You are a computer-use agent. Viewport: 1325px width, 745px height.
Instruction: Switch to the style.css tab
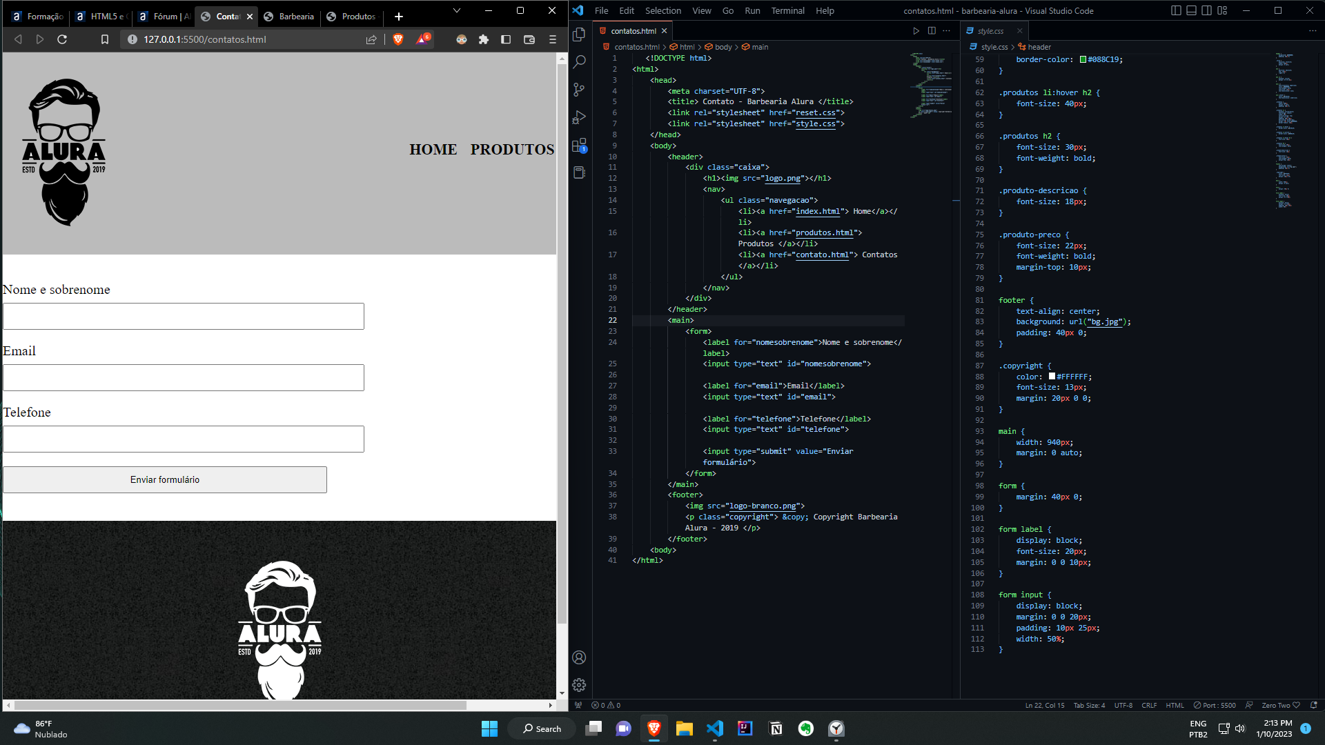click(x=992, y=30)
